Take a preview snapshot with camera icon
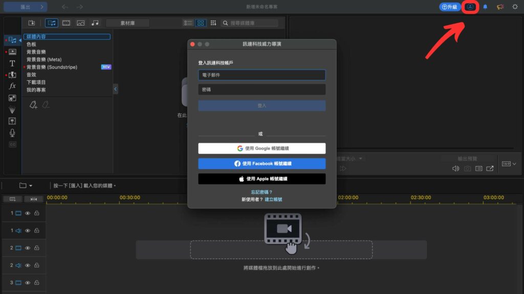 [467, 168]
